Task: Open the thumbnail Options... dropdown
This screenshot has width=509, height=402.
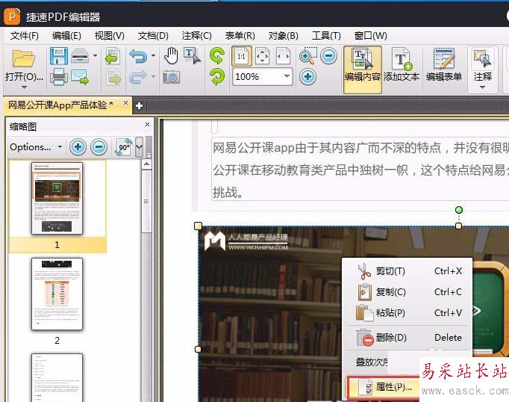Action: (x=36, y=147)
